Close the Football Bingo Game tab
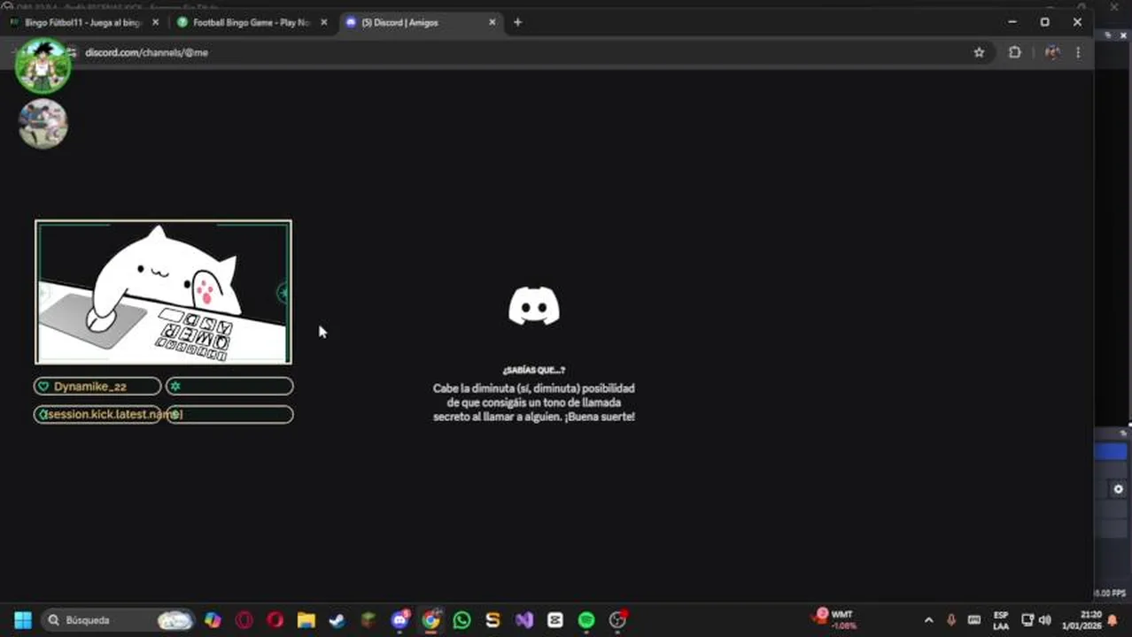Viewport: 1132px width, 637px height. pos(323,22)
